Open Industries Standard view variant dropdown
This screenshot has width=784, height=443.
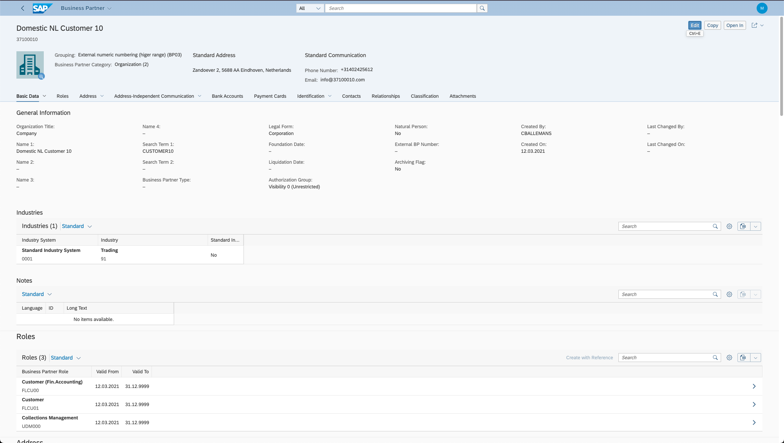pos(77,226)
